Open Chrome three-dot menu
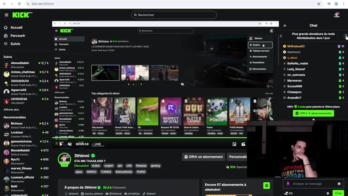The width and height of the screenshot is (348, 196). (344, 4)
